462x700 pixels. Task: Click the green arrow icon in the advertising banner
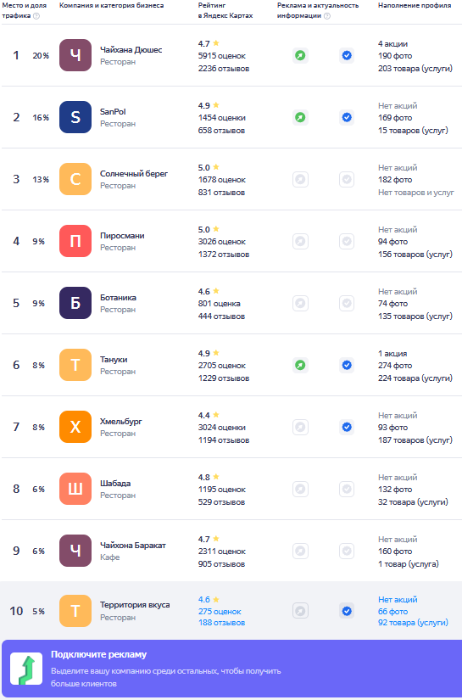[x=26, y=669]
